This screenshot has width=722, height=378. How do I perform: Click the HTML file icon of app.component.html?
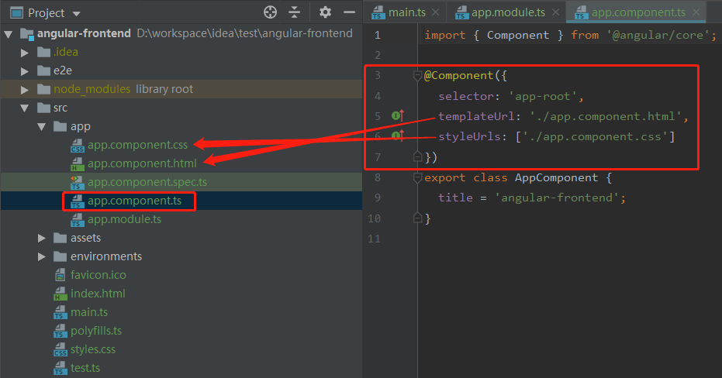click(x=78, y=164)
